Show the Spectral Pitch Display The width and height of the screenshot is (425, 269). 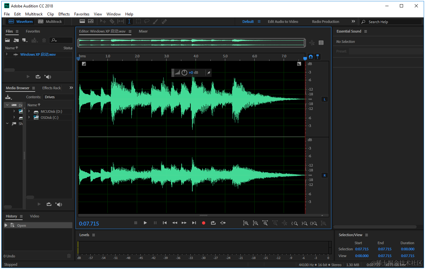point(91,21)
